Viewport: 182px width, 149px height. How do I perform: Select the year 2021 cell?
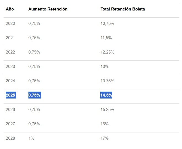(10, 38)
